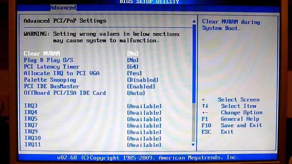Click the up/down arrows key icon

pos(205,106)
